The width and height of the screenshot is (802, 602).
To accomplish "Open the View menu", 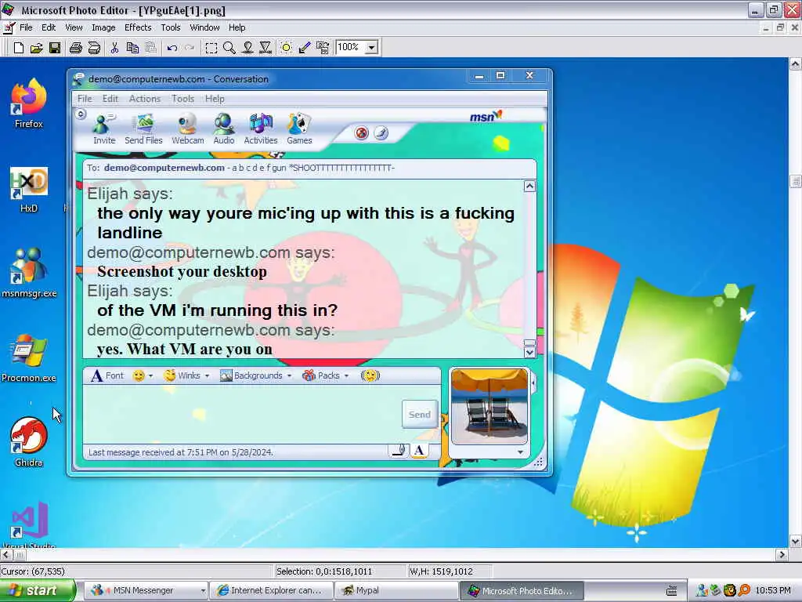I will tap(74, 27).
